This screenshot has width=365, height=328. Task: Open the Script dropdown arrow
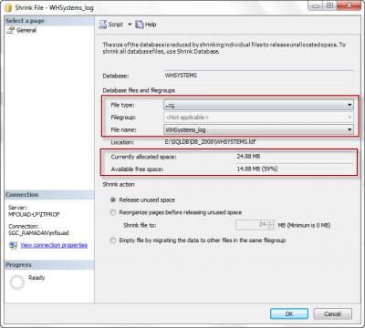click(x=130, y=25)
